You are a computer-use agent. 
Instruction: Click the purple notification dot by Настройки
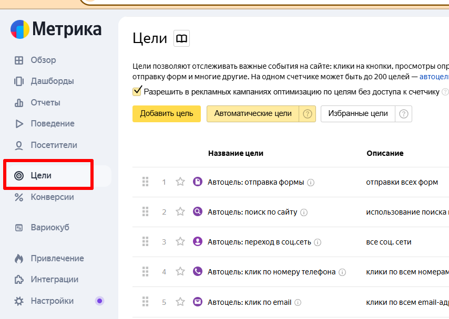[100, 301]
